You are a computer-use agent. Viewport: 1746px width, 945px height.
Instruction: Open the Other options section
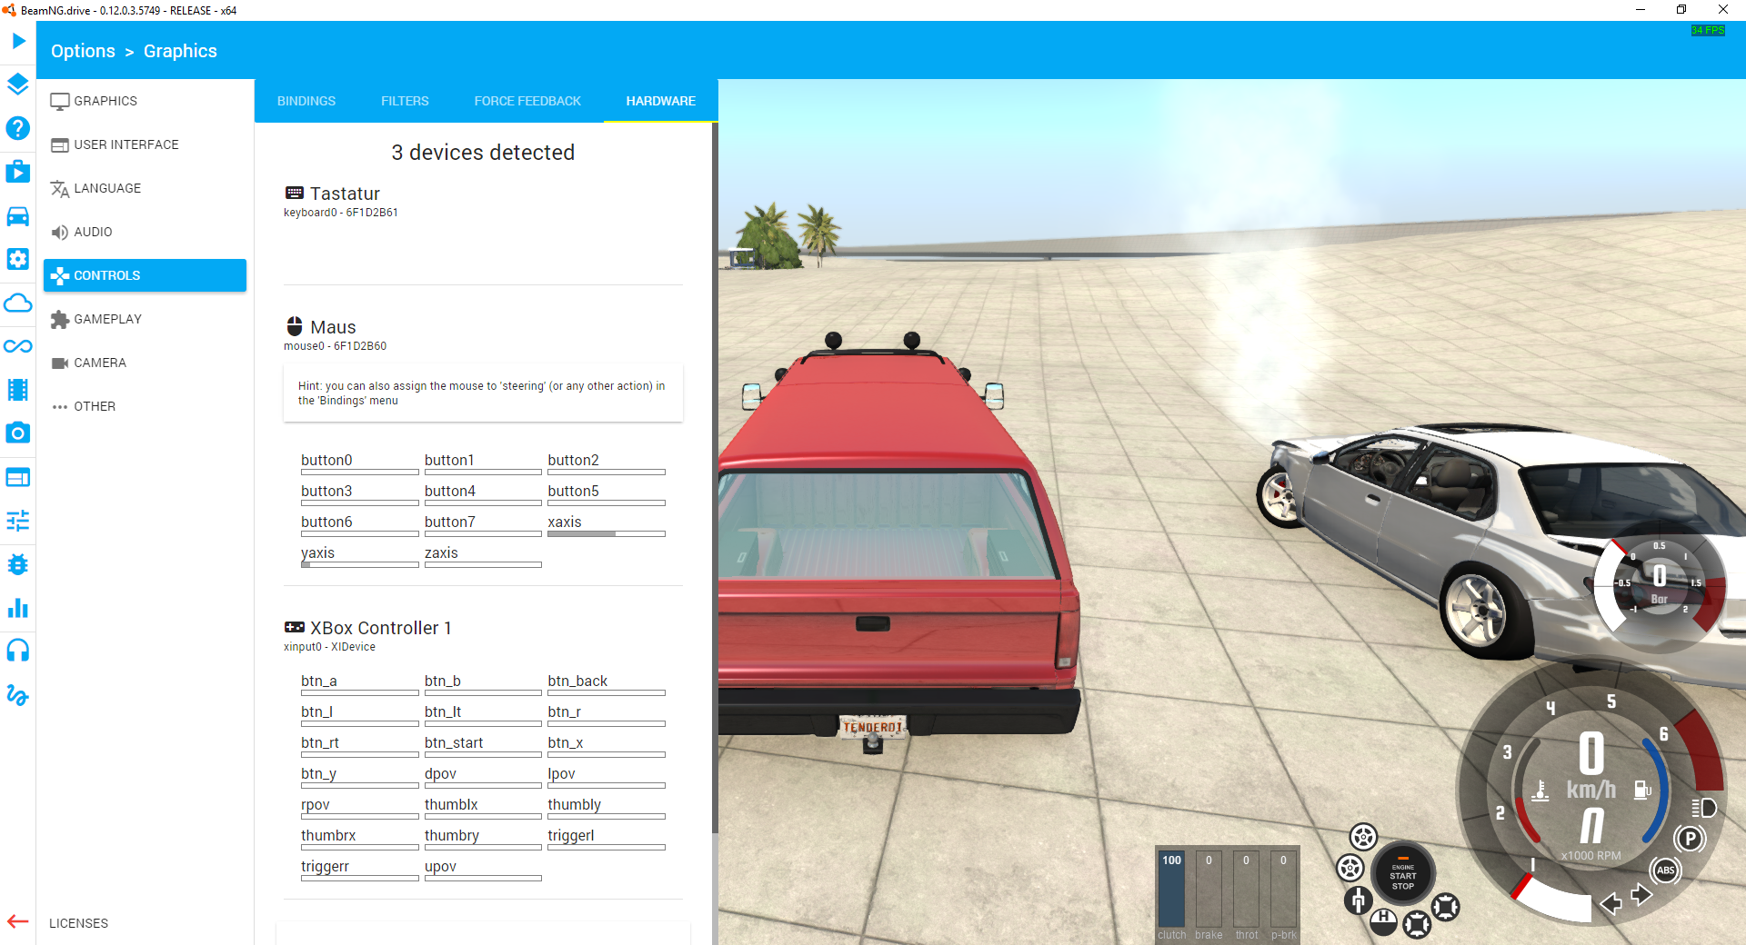pos(145,406)
